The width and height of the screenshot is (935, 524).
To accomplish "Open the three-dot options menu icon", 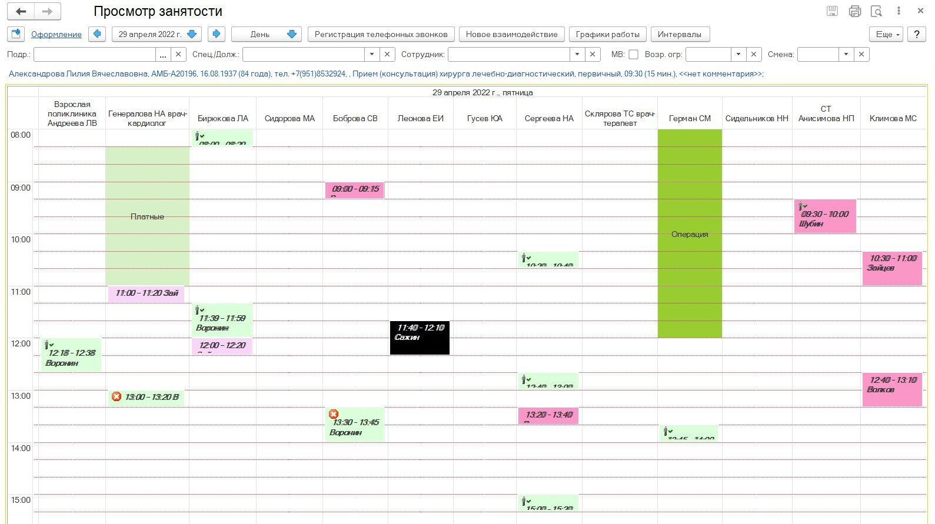I will click(x=899, y=11).
